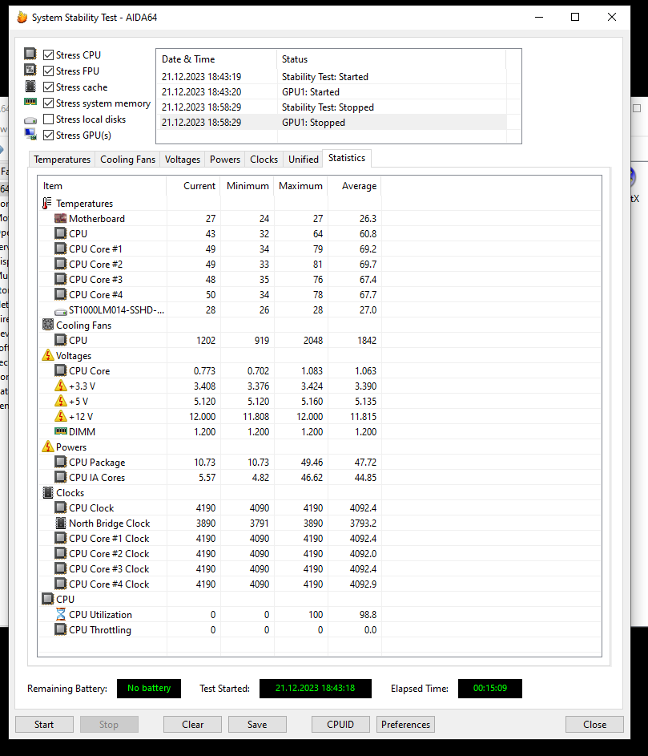Click the icon of CPU Core #4 temperature row
This screenshot has height=756, width=648.
click(x=60, y=294)
